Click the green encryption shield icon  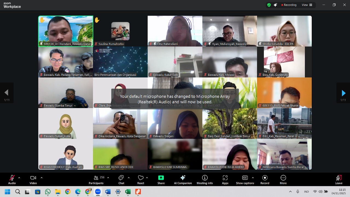tap(269, 5)
